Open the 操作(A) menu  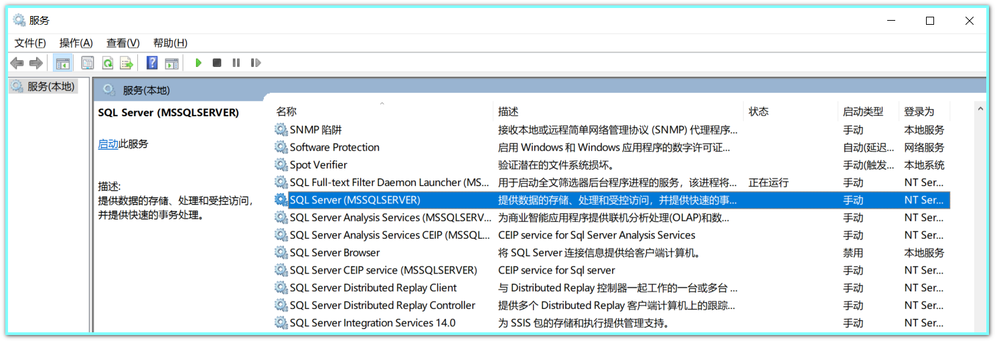click(x=76, y=43)
